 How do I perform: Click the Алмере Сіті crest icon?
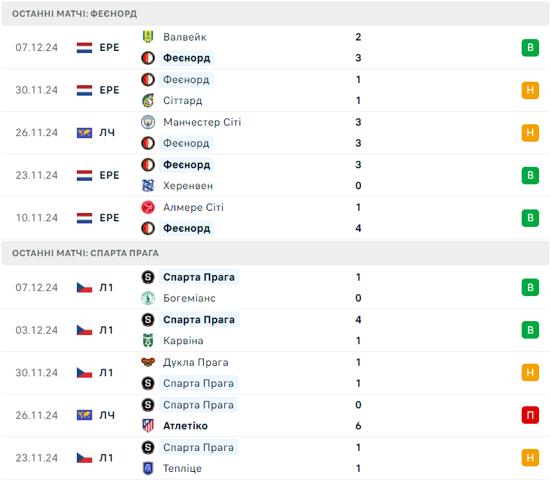coord(148,207)
